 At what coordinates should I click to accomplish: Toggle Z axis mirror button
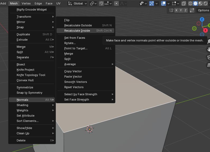[x=185, y=10]
